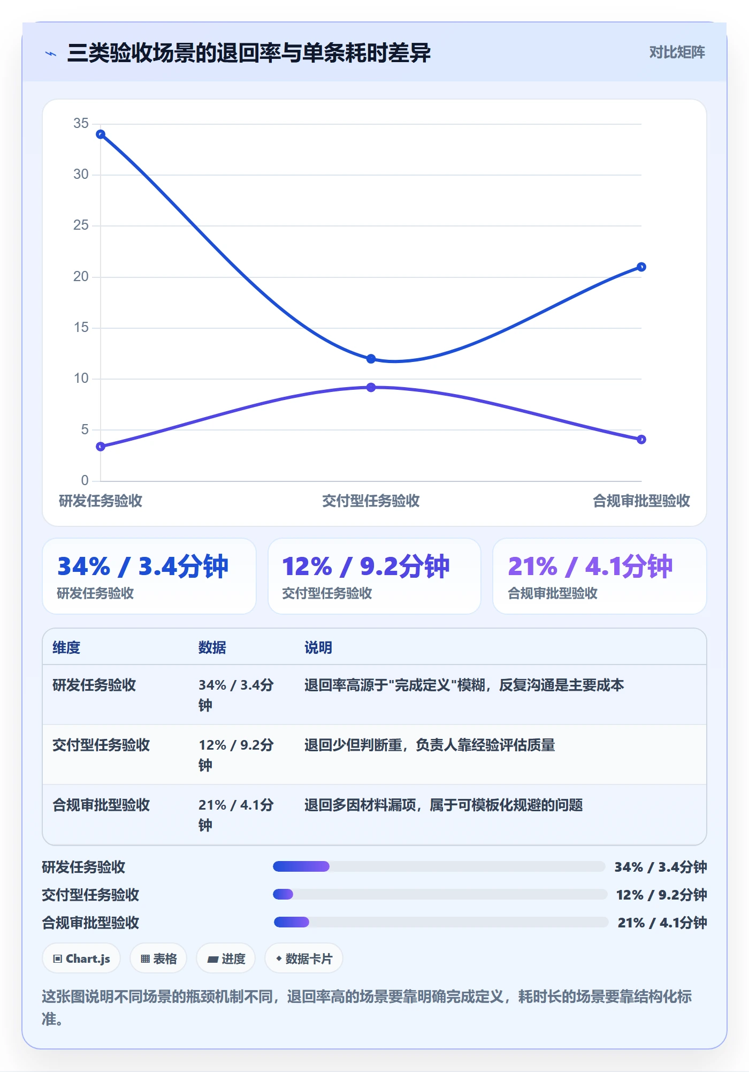Image resolution: width=749 pixels, height=1072 pixels.
Task: Click the 交付型任务验收 progress bar
Action: [440, 894]
